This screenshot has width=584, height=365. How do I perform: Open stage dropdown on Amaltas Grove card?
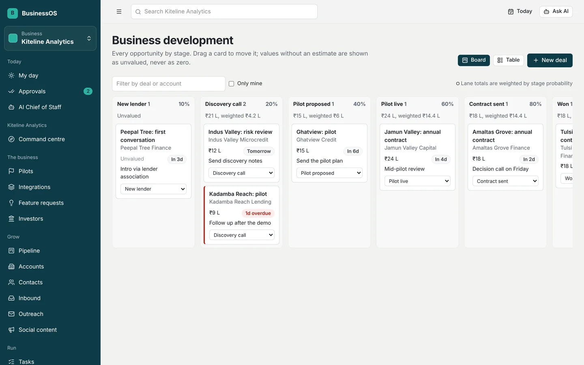pos(505,181)
